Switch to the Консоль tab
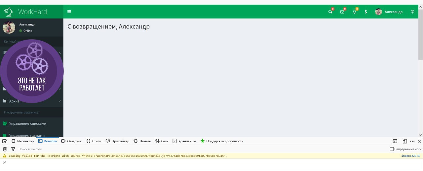 coord(47,141)
